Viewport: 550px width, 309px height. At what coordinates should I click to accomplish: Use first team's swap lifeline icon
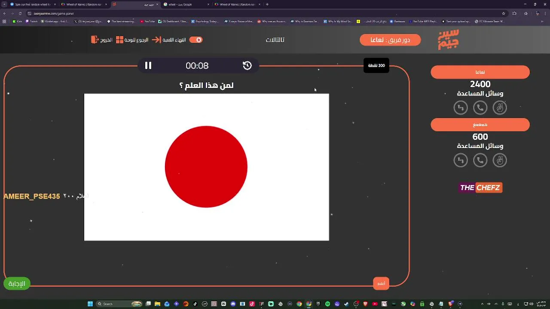[x=461, y=108]
